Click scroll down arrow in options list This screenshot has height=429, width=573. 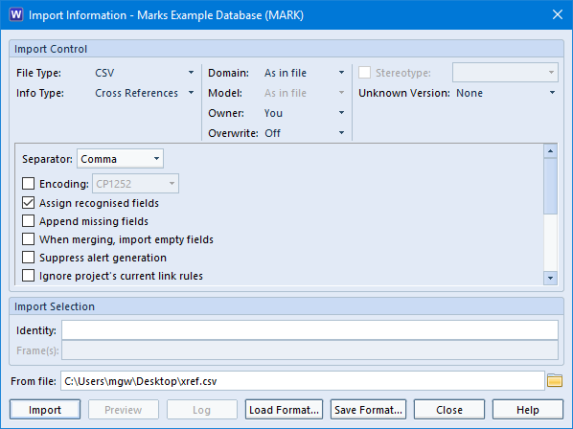550,278
